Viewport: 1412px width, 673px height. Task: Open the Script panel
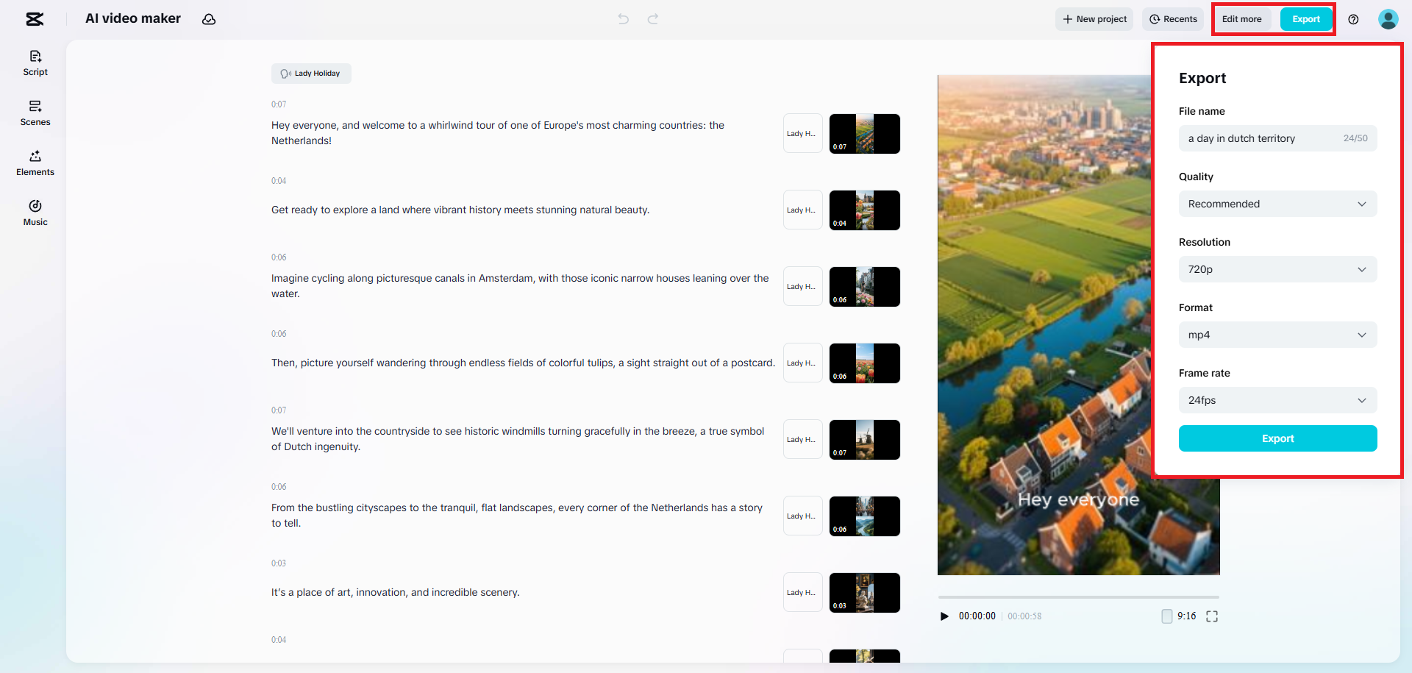tap(35, 63)
